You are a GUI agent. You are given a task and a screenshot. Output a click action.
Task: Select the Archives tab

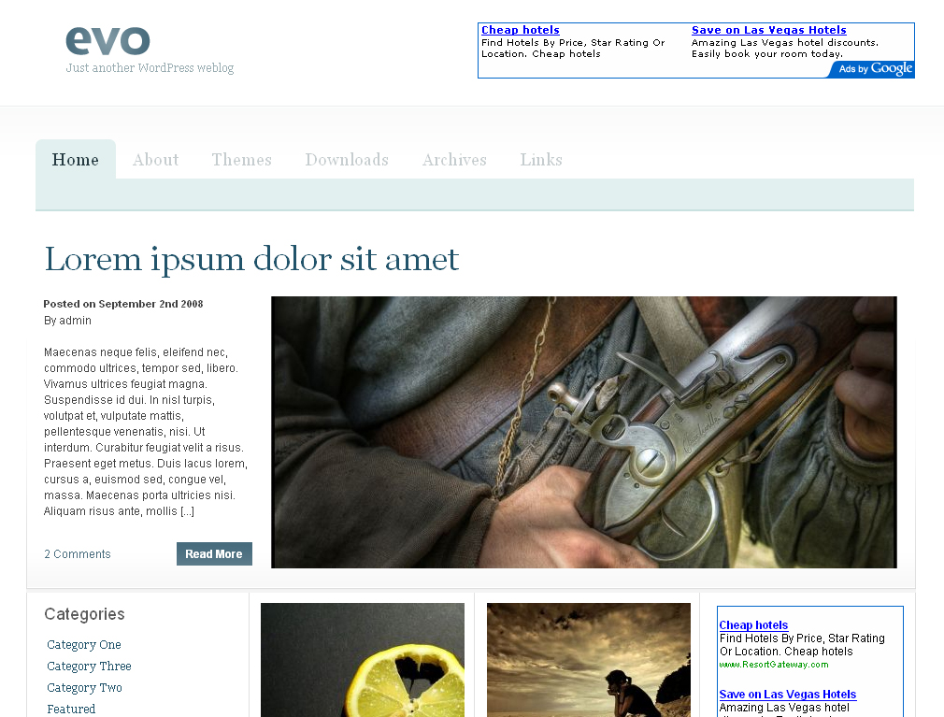click(454, 160)
